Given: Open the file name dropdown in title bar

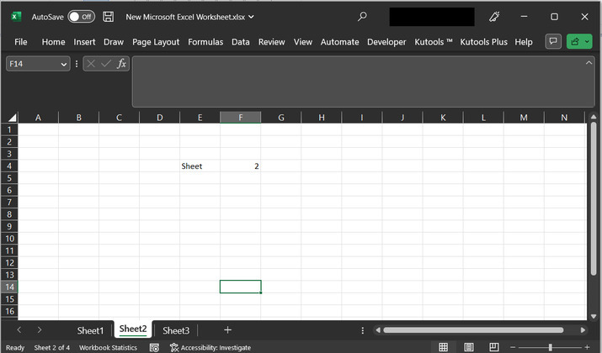Looking at the screenshot, I should pyautogui.click(x=252, y=17).
